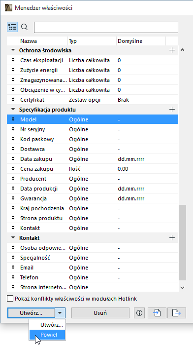The width and height of the screenshot is (193, 346).
Task: Click the Utwórz... button
Action: [x=31, y=313]
